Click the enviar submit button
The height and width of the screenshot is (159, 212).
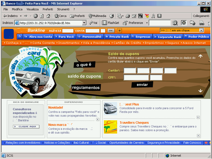(142, 85)
